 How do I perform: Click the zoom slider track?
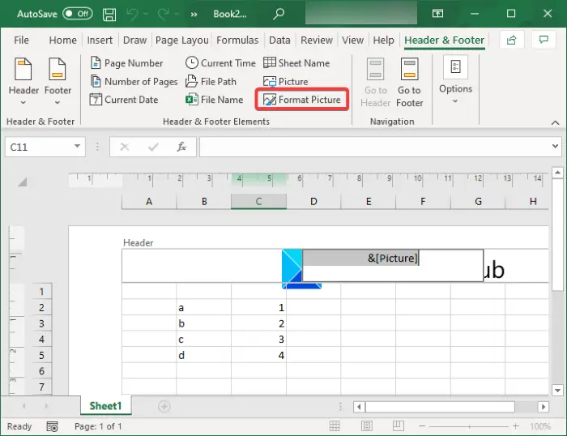[469, 426]
